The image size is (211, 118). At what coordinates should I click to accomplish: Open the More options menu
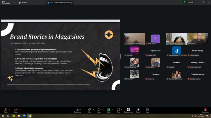(x=147, y=110)
